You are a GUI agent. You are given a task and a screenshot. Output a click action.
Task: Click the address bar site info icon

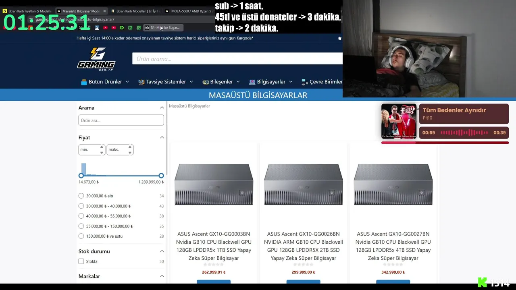[x=31, y=19]
